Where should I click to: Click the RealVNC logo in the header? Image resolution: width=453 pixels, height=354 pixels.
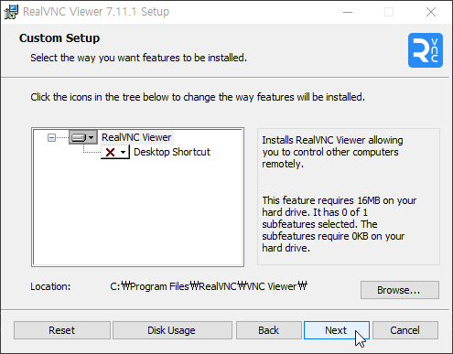(x=426, y=50)
